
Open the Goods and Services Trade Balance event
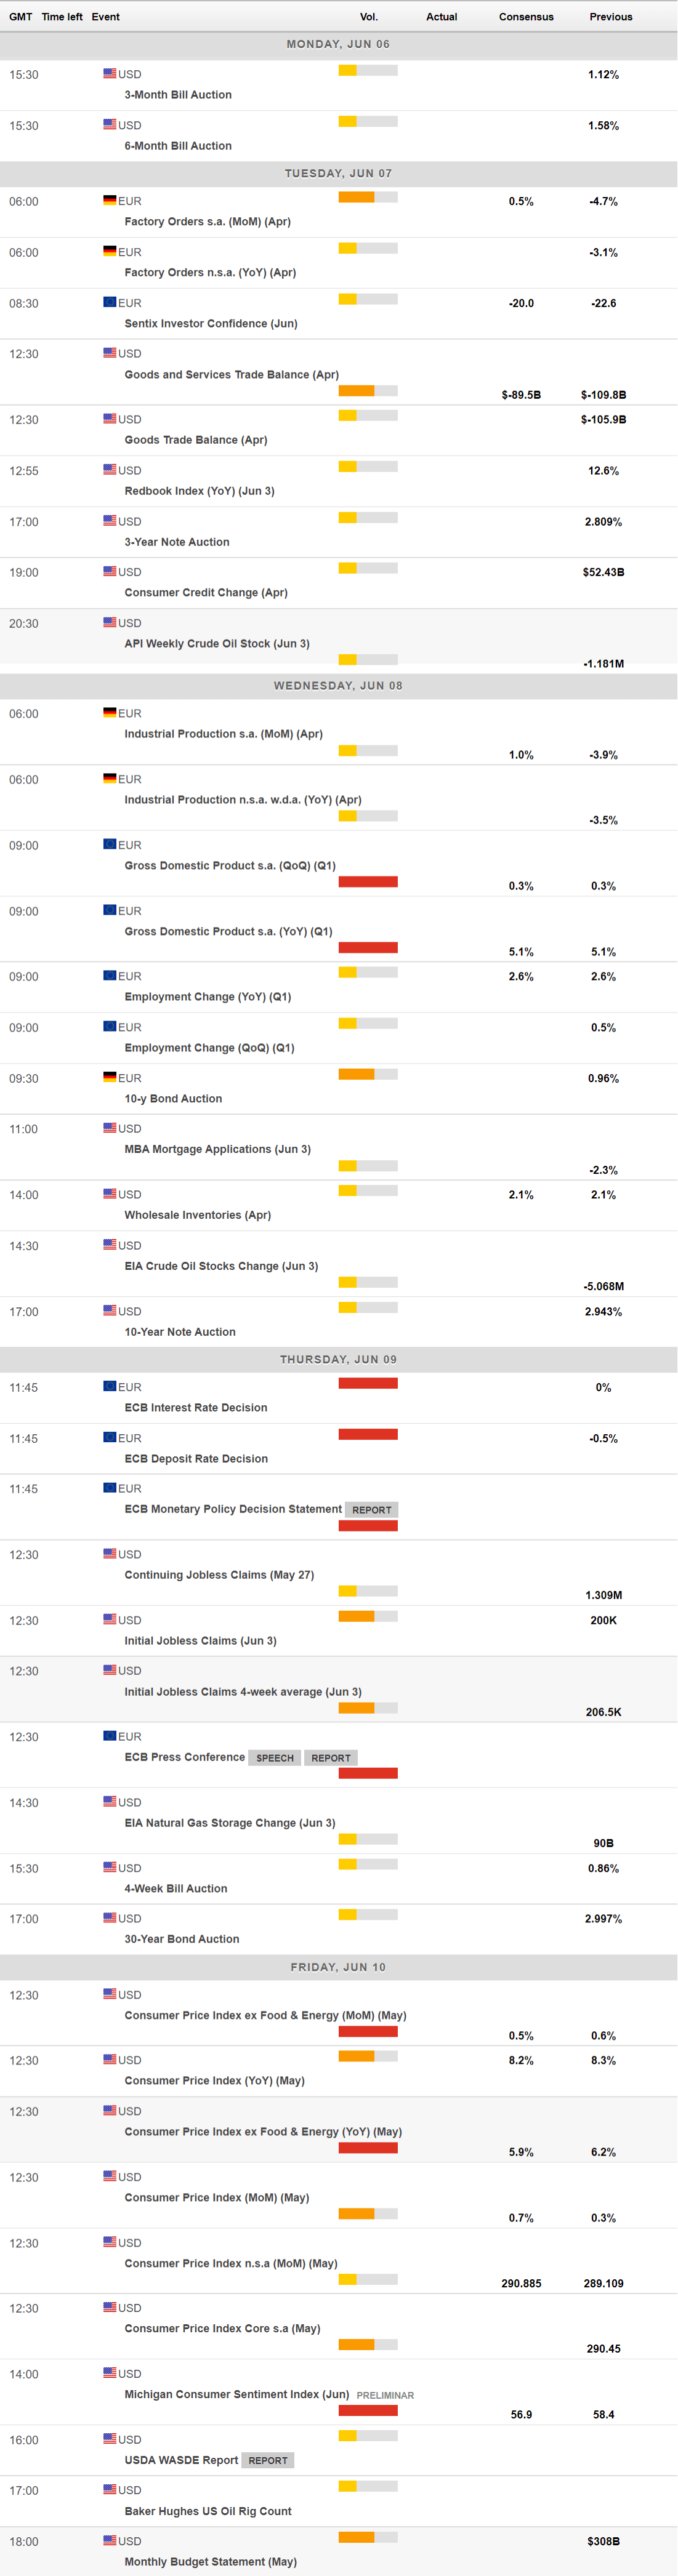[x=231, y=375]
